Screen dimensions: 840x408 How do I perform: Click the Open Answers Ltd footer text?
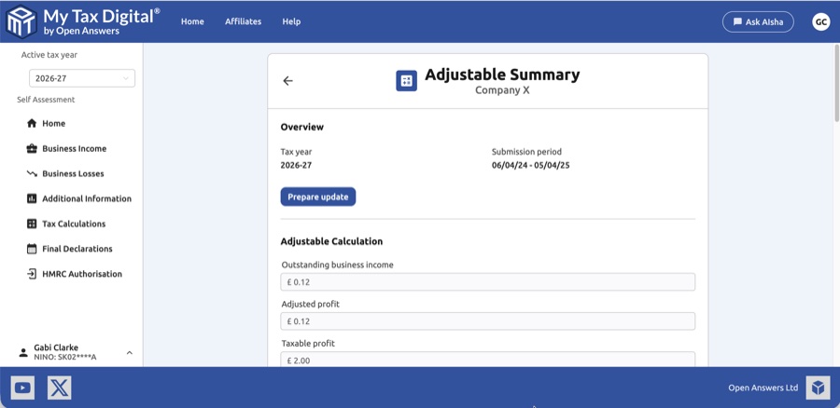763,388
